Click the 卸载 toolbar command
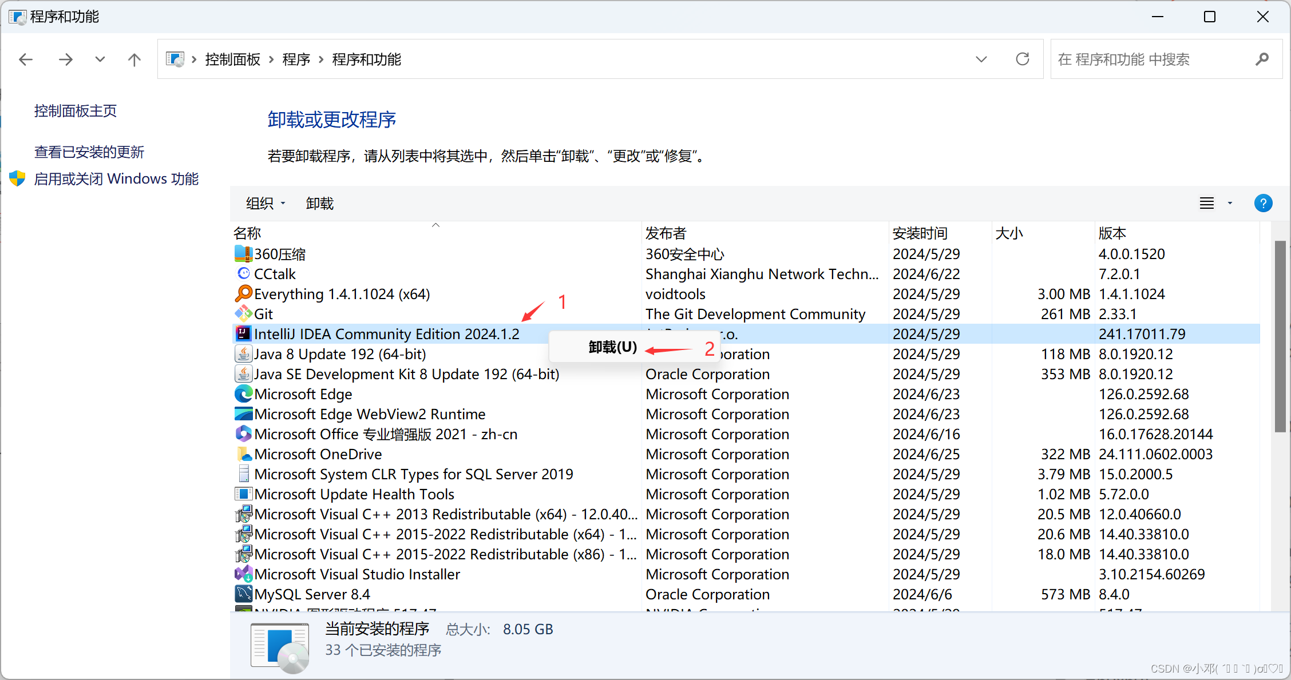This screenshot has height=680, width=1291. pyautogui.click(x=319, y=204)
